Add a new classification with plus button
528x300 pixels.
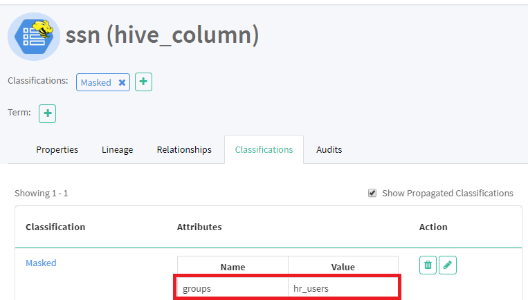pyautogui.click(x=143, y=82)
